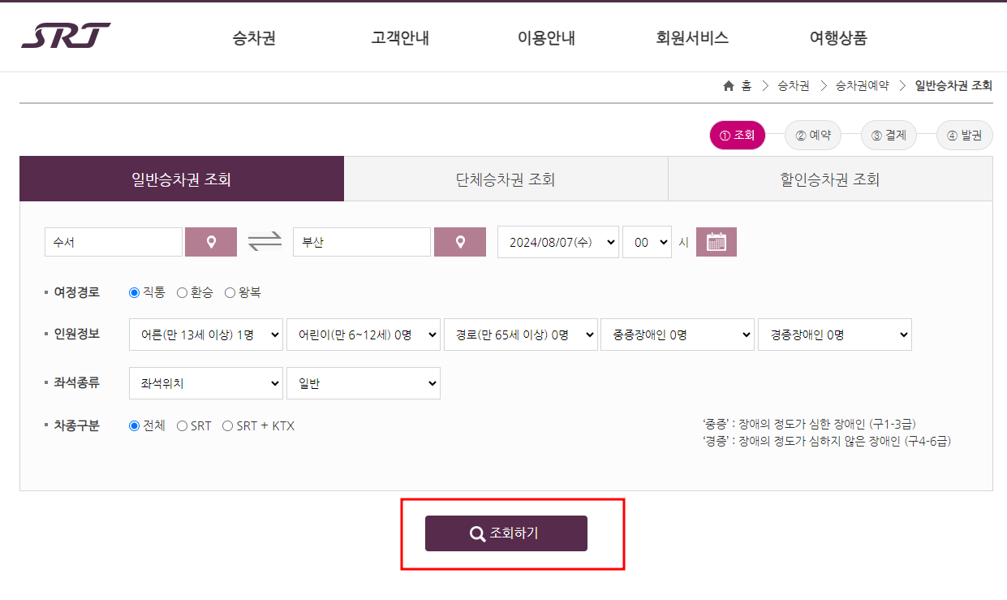Click the ② 예약 step indicator
Viewport: 1007px width, 600px height.
[x=812, y=135]
